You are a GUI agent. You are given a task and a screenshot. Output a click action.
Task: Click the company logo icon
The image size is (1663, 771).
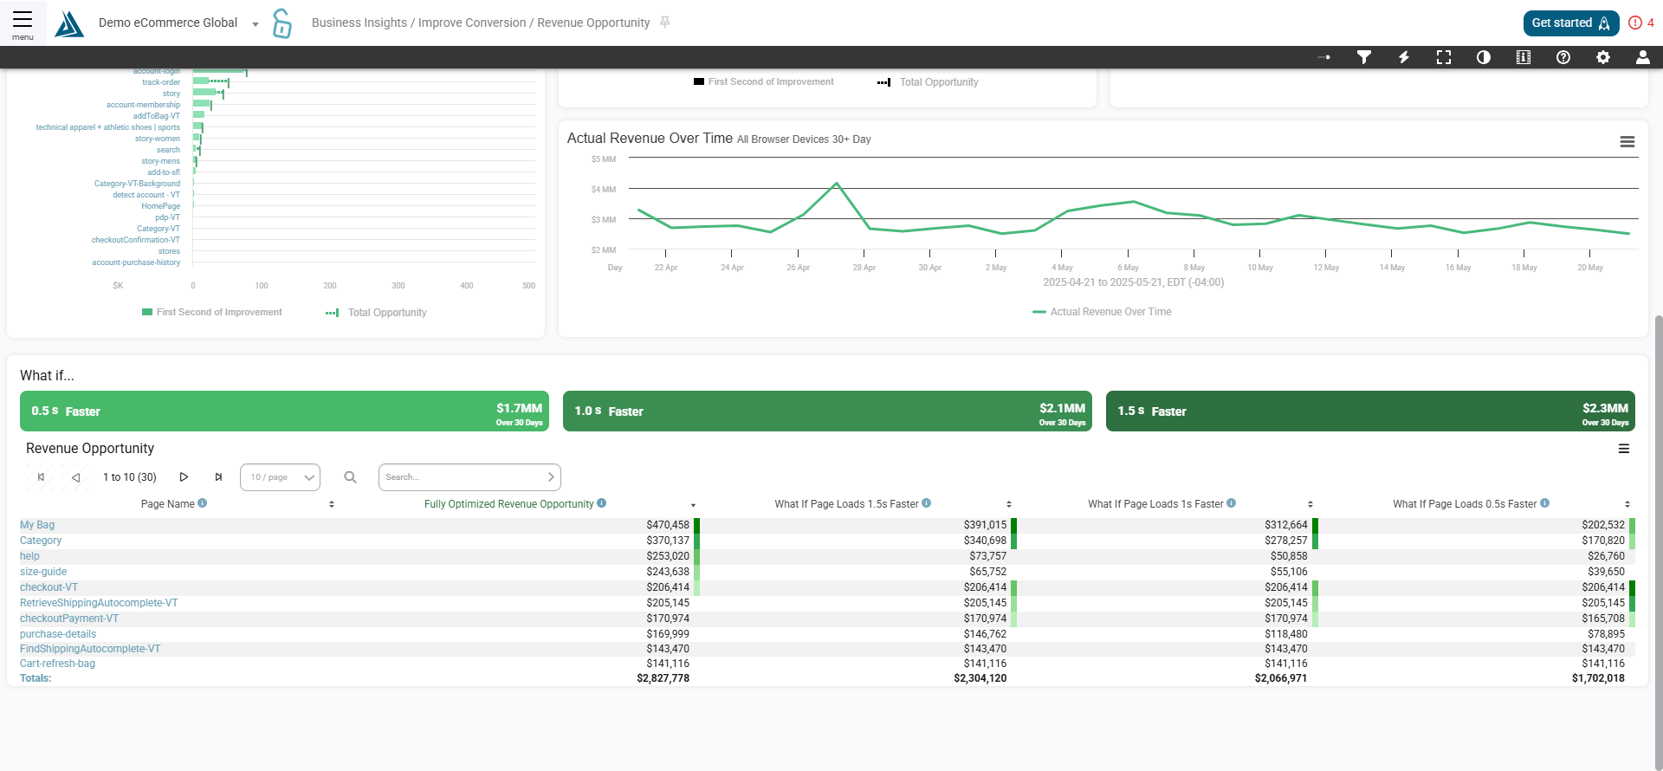(69, 23)
